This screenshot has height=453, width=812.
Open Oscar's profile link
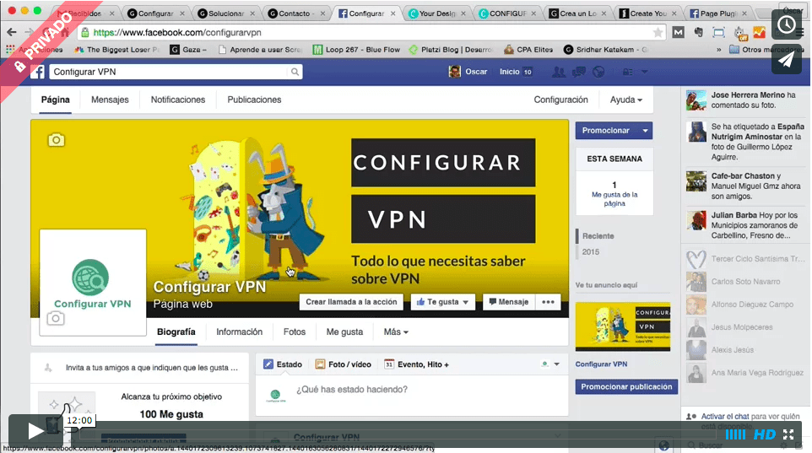[x=468, y=72]
